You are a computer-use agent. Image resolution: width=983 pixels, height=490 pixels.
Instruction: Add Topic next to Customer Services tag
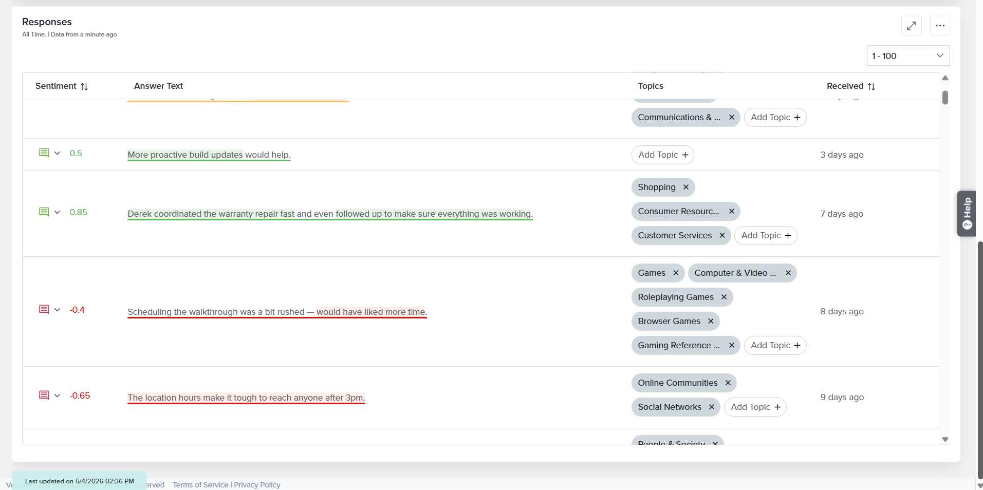point(766,235)
